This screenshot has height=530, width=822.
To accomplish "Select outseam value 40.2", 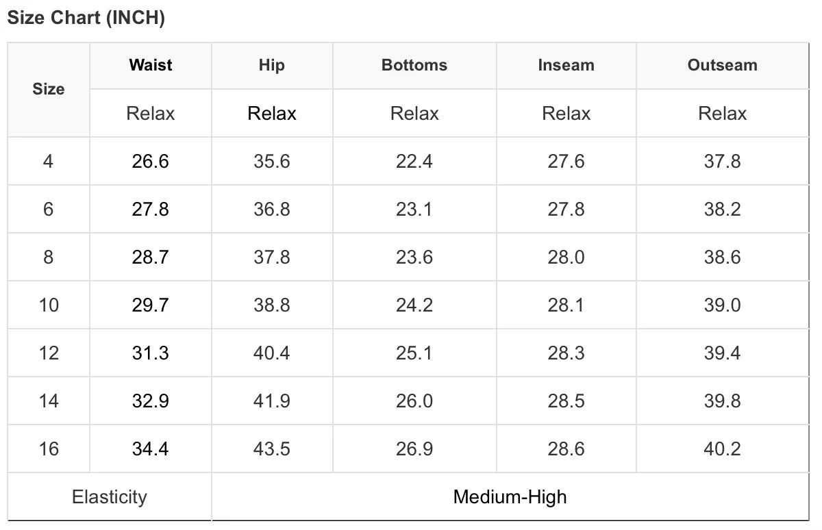I will pyautogui.click(x=723, y=449).
